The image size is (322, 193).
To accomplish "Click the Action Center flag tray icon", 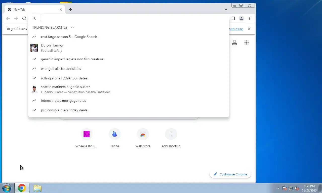I will 285,188.
